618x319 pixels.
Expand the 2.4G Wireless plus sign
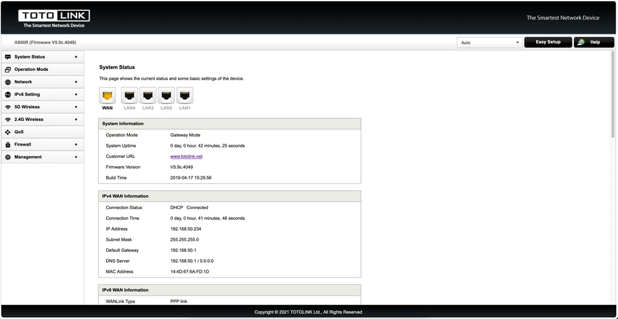76,120
